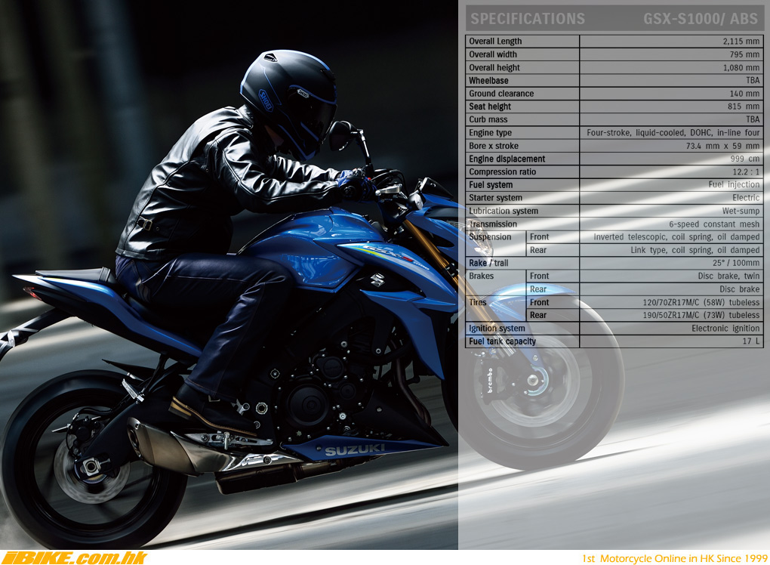Click the '120/70ZR17M/C (58W) tubeless' value

[x=701, y=302]
